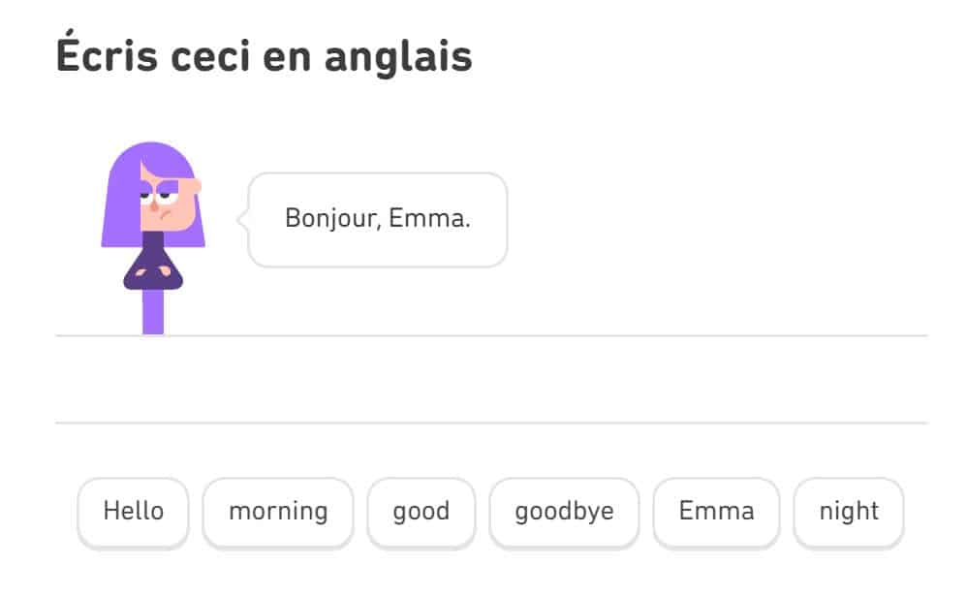Pick the "morning" word tile
The width and height of the screenshot is (967, 596).
(x=278, y=512)
